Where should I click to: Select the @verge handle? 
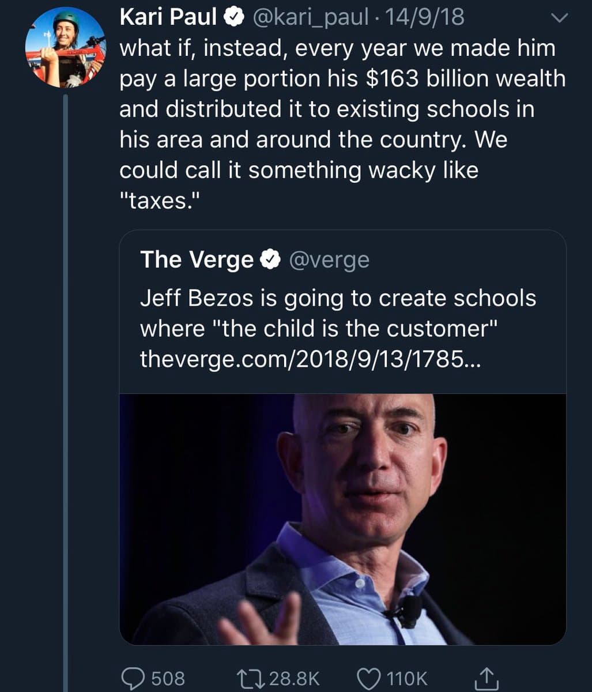coord(328,260)
